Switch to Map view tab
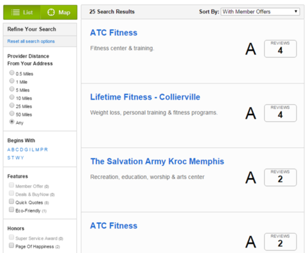Screen dimensions: 307x253 tap(59, 12)
